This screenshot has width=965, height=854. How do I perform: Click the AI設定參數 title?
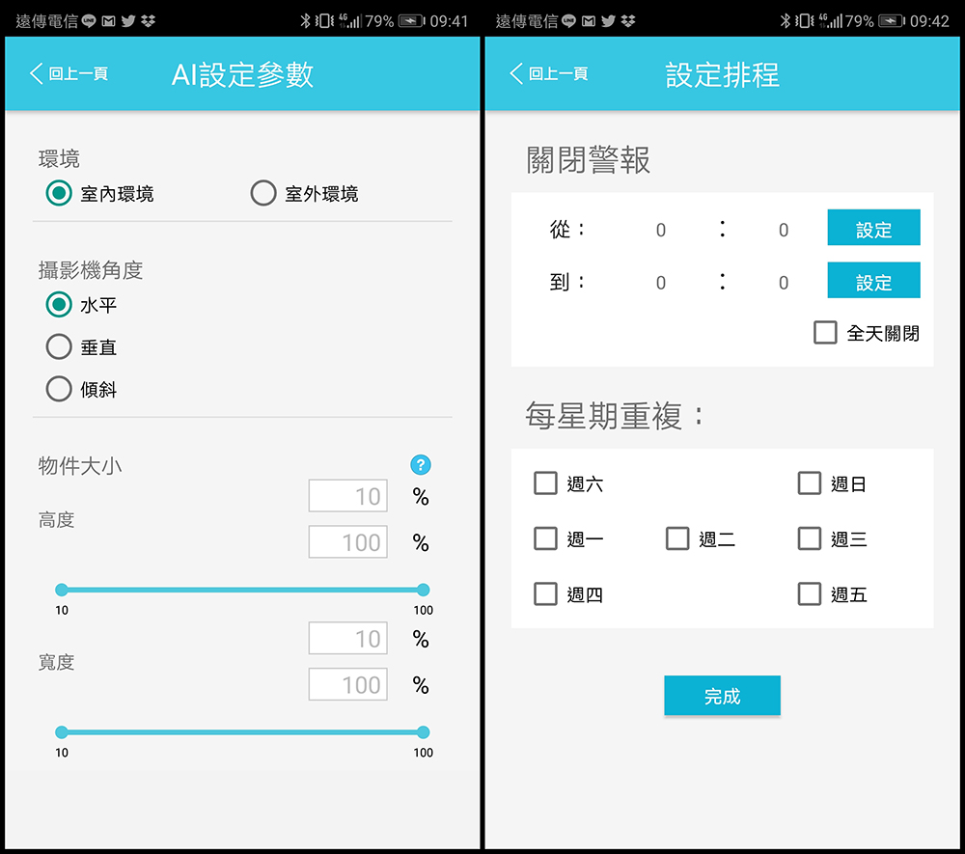(242, 75)
